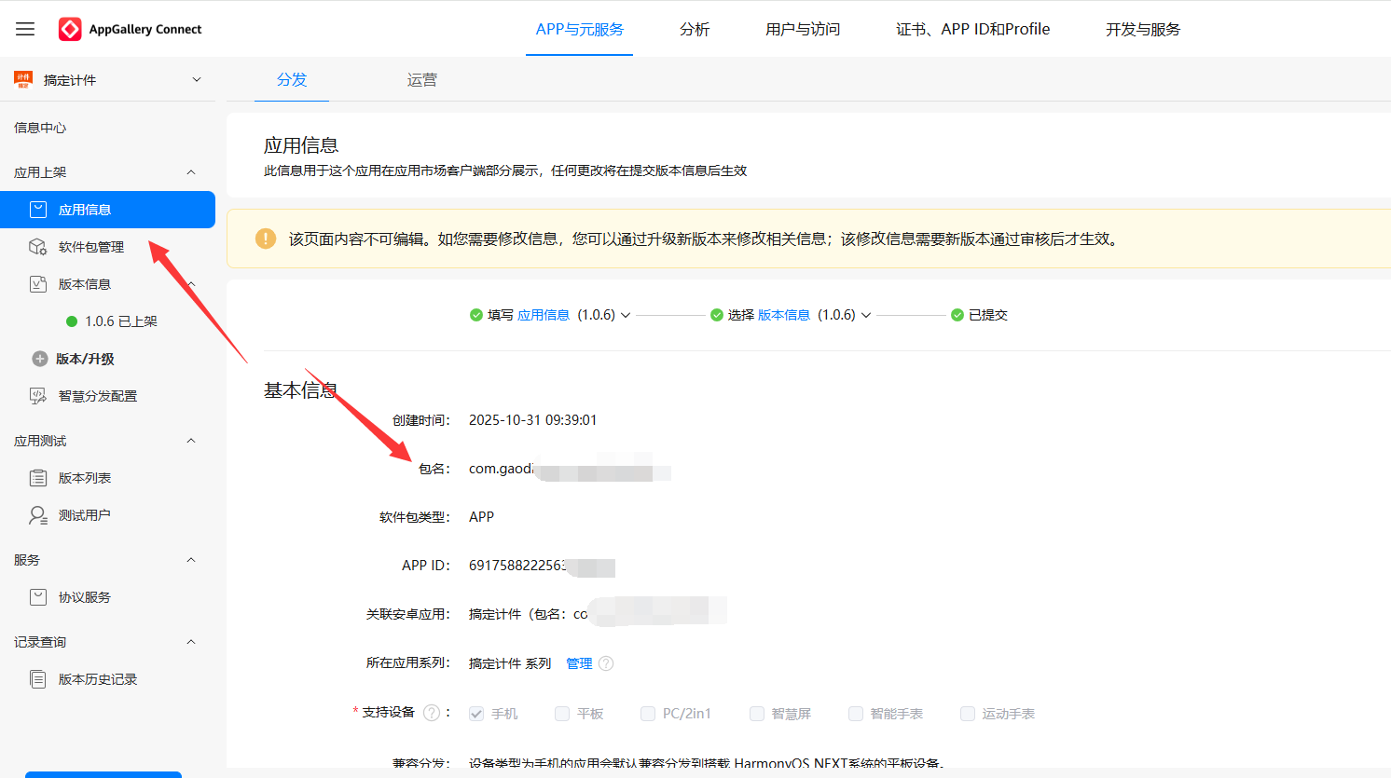
Task: Collapse the 服务 sidebar section
Action: point(191,560)
